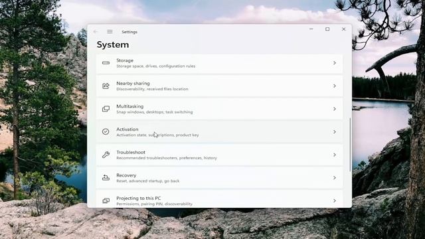This screenshot has height=239, width=425.
Task: Click the Recovery icon
Action: click(106, 178)
